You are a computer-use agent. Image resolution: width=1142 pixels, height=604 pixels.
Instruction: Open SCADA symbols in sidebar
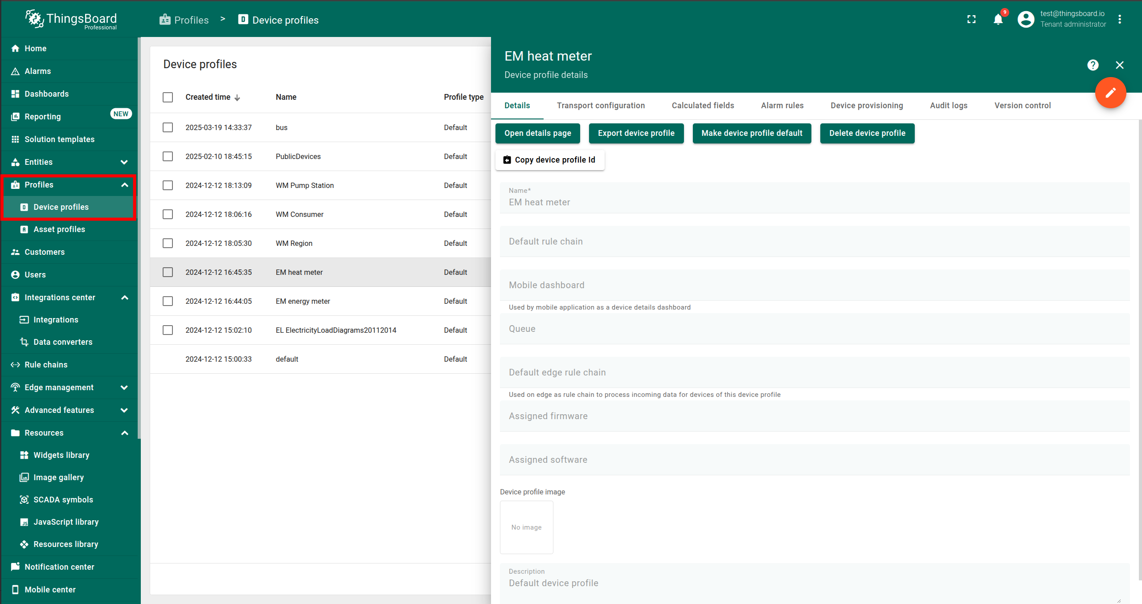[x=63, y=499]
